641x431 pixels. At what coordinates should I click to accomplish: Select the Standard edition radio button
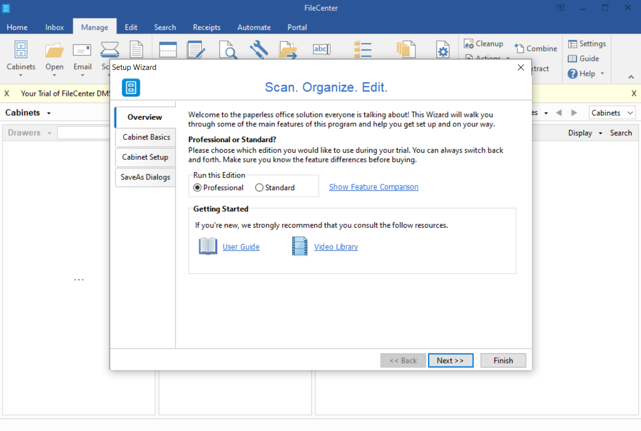point(259,188)
